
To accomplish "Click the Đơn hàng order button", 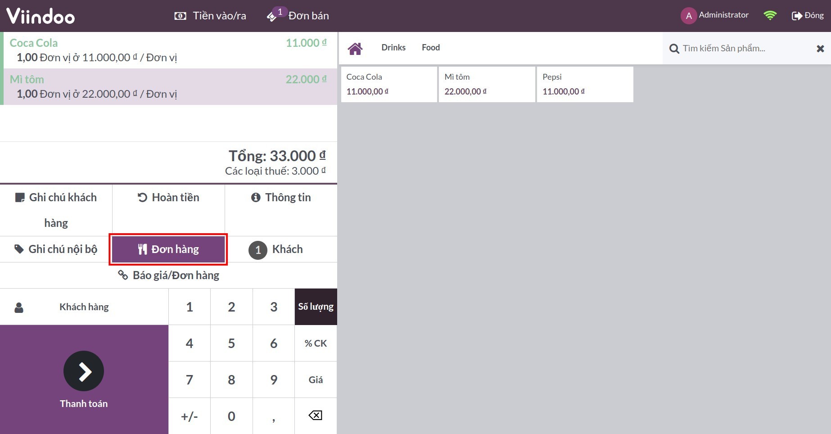I will pos(168,249).
